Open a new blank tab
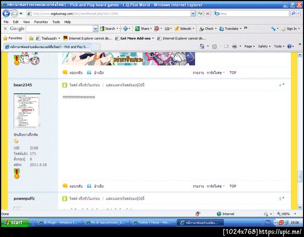Image resolution: width=304 pixels, height=237 pixels. tap(95, 47)
